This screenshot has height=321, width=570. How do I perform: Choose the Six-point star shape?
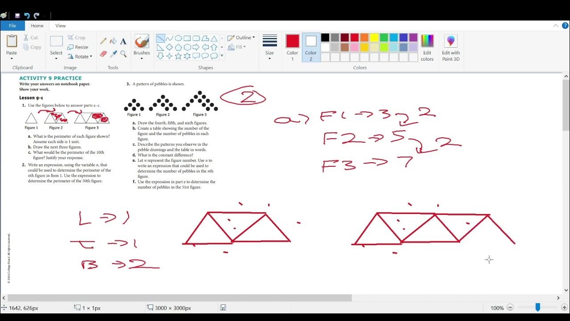click(x=187, y=56)
